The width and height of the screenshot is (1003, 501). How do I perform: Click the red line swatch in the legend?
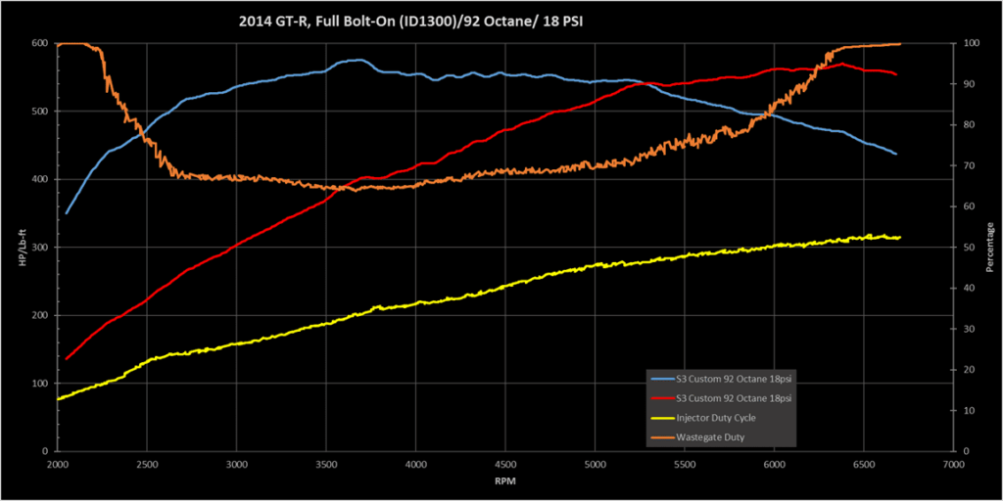coord(661,398)
